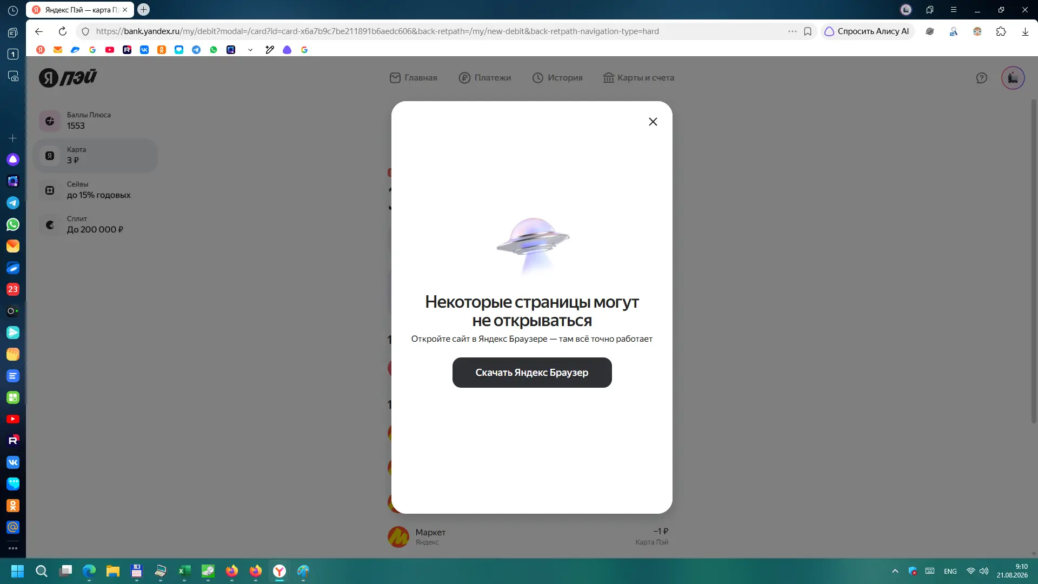The image size is (1038, 584).
Task: Open Odnoklassniki in browser side panel
Action: 13,506
